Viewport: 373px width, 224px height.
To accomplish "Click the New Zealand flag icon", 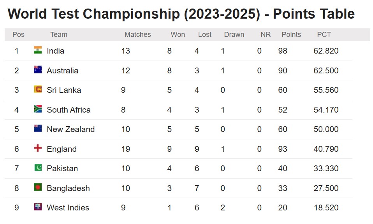I will (38, 128).
